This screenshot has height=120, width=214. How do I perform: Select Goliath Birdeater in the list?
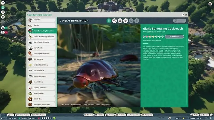(x=42, y=76)
